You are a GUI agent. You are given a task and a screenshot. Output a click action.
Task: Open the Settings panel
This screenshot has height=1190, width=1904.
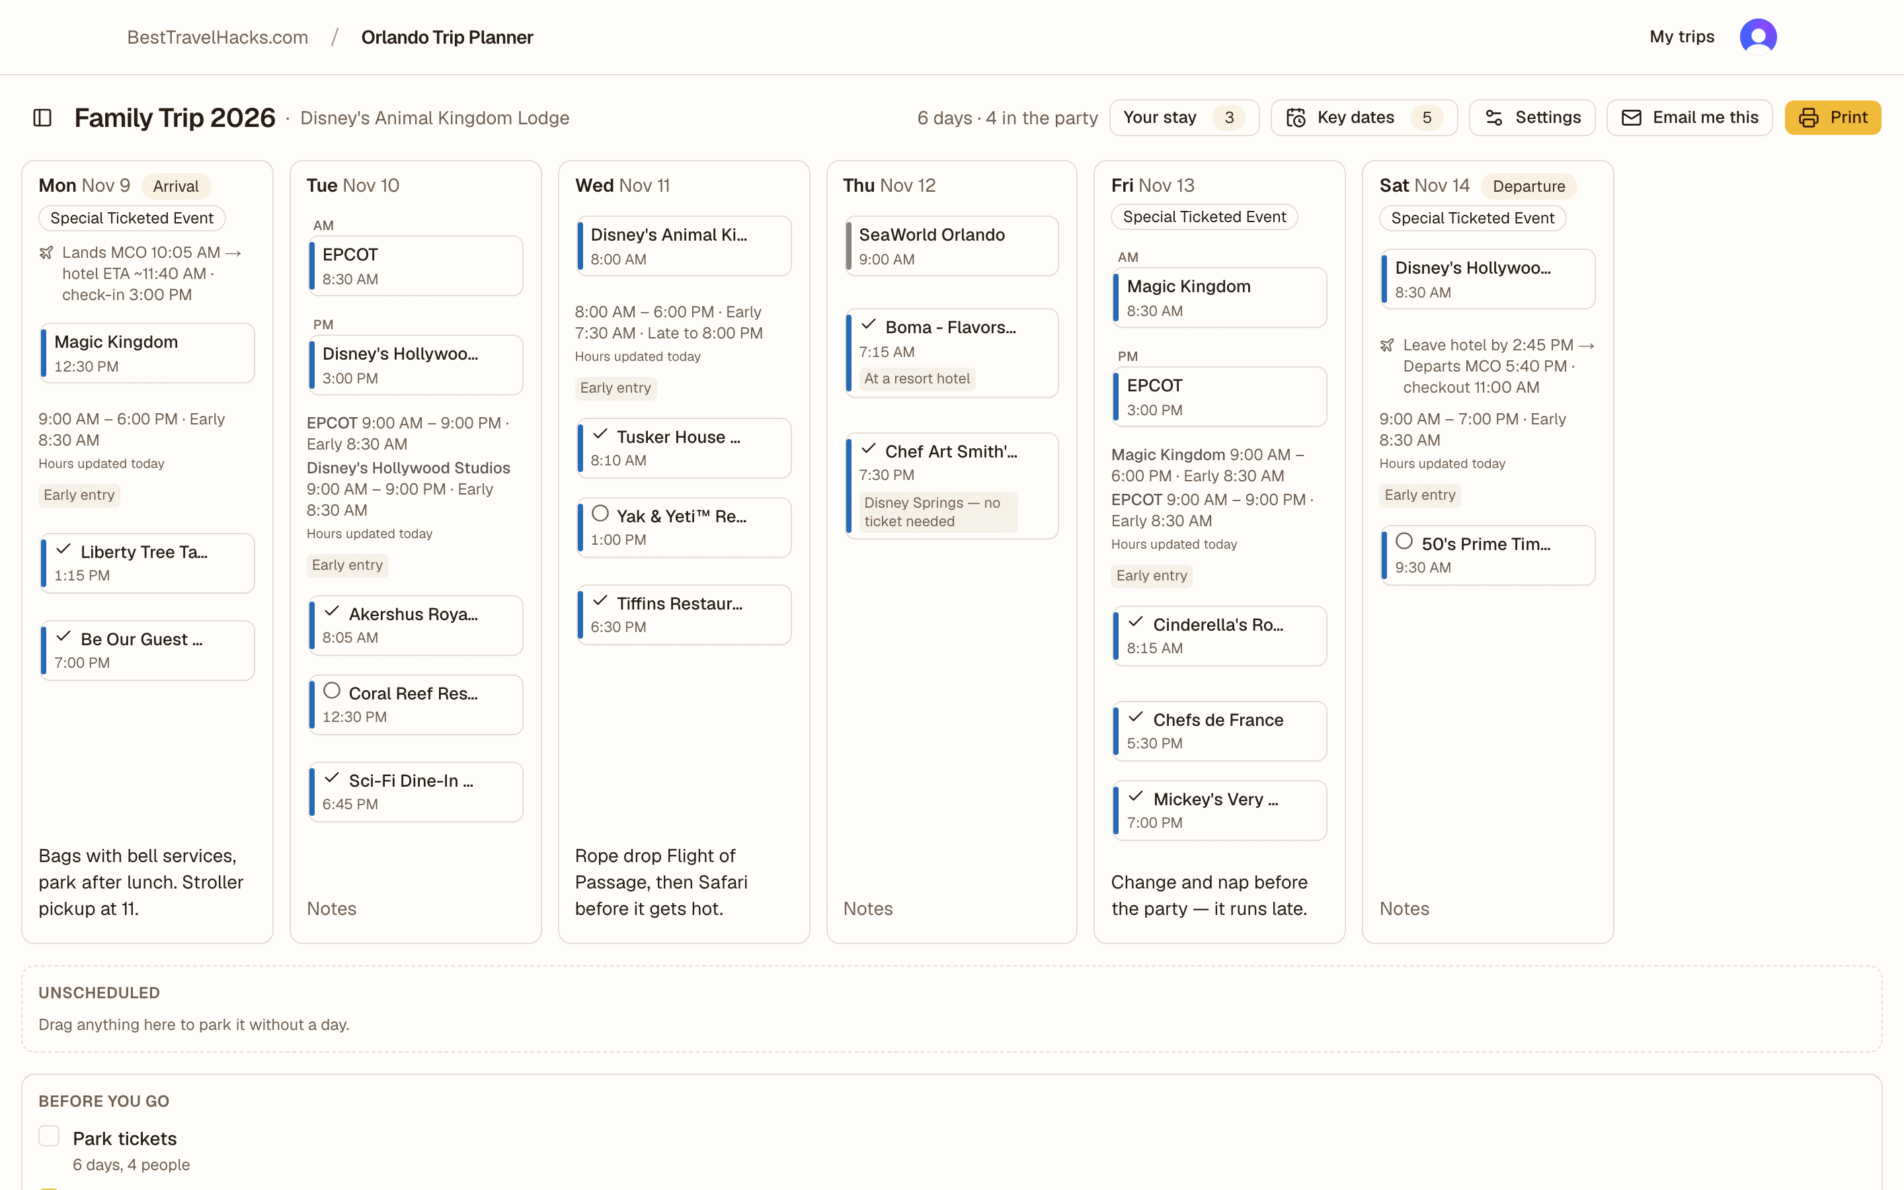[x=1532, y=118]
